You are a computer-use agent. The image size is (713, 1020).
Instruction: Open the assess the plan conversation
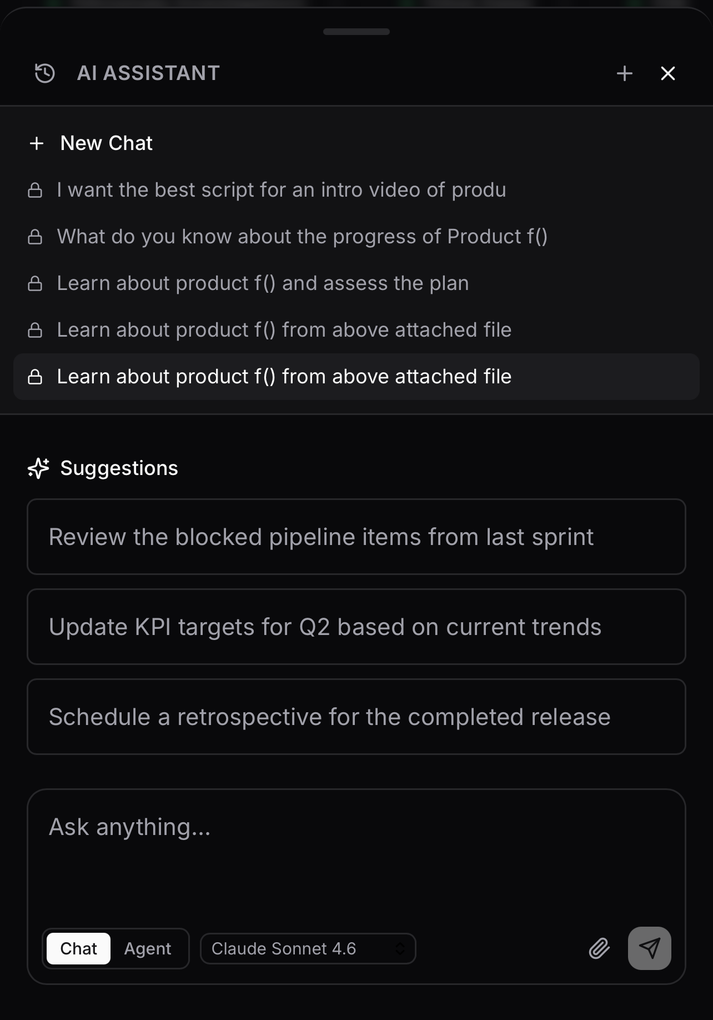tap(262, 283)
